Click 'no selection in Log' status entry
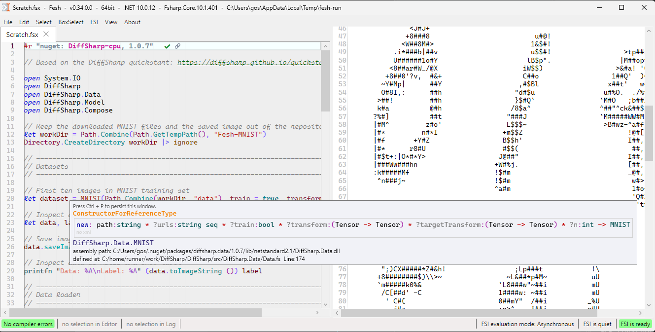Image resolution: width=655 pixels, height=332 pixels. point(151,324)
